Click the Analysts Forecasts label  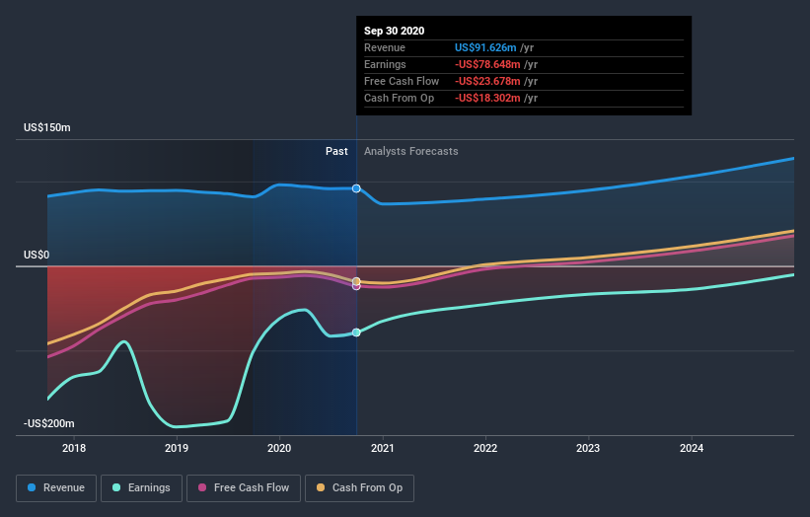[x=411, y=151]
